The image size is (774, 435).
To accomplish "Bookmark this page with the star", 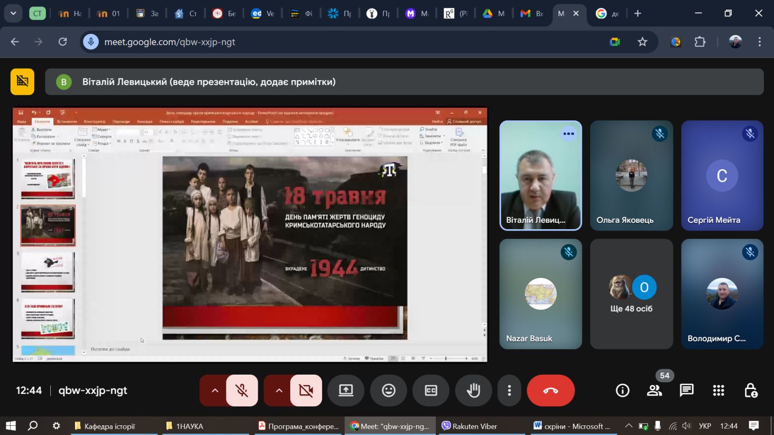I will tap(642, 42).
